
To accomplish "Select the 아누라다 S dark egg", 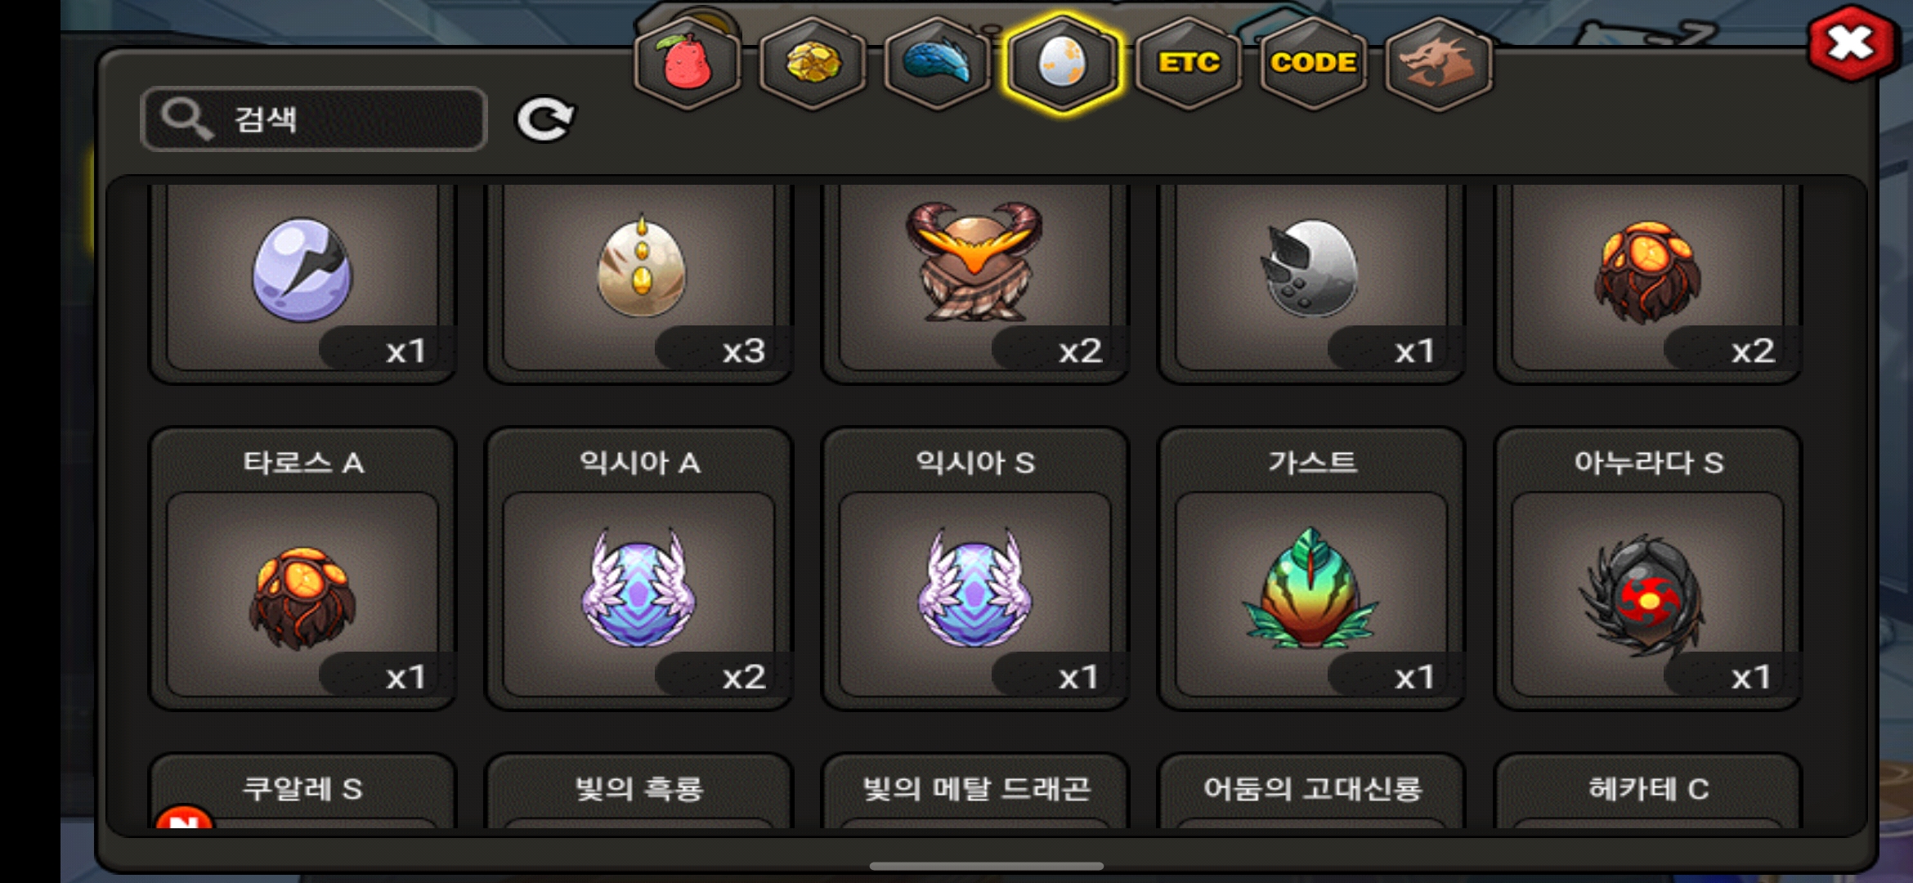I will 1648,568.
